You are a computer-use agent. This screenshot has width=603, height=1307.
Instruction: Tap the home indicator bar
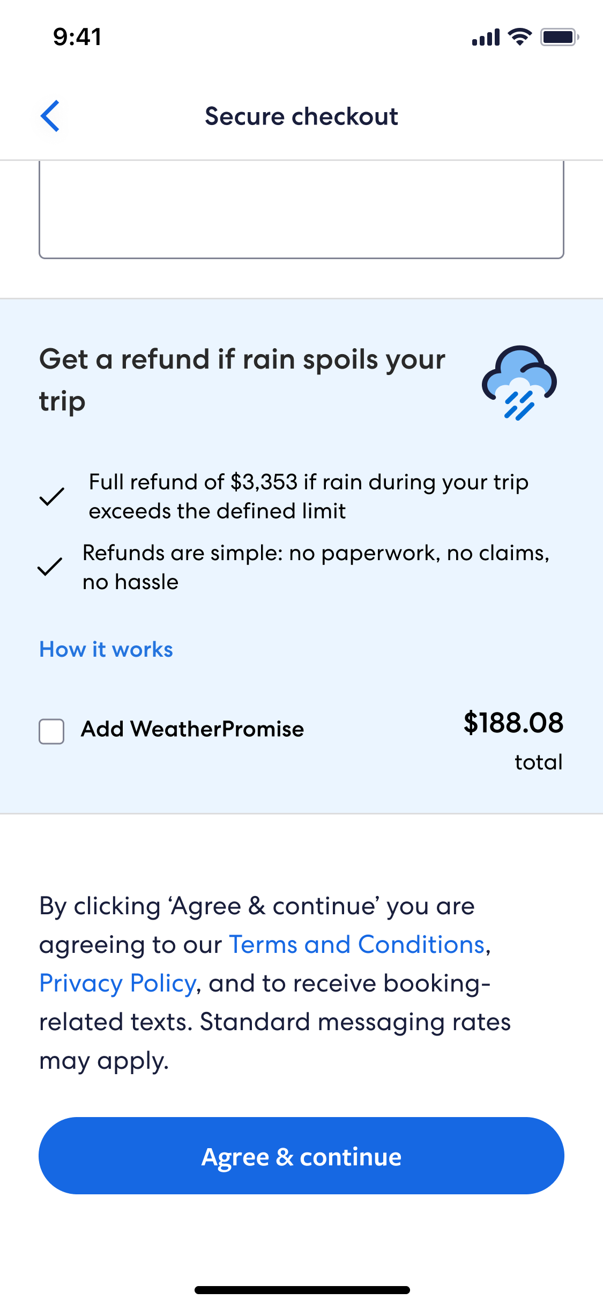point(302,1290)
